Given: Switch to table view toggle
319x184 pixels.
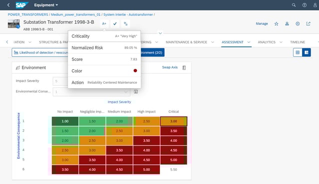Looking at the screenshot, I should tap(298, 52).
